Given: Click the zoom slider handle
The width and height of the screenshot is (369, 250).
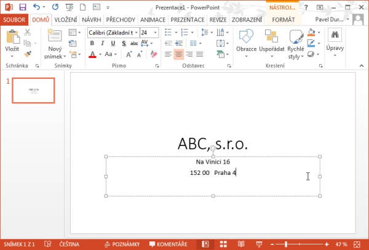Looking at the screenshot, I should (286, 244).
